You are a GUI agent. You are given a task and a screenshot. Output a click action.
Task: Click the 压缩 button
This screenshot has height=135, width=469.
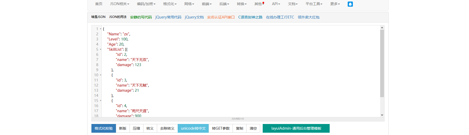click(136, 128)
